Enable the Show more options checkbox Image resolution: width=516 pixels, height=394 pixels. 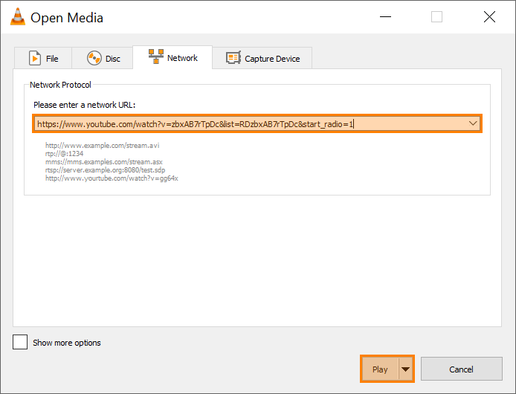click(x=20, y=342)
